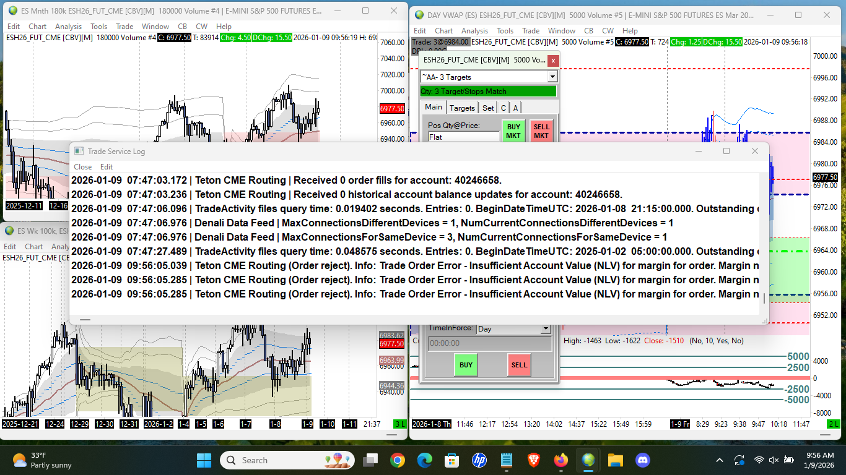Click the green BUY button
This screenshot has height=475, width=846.
(466, 365)
